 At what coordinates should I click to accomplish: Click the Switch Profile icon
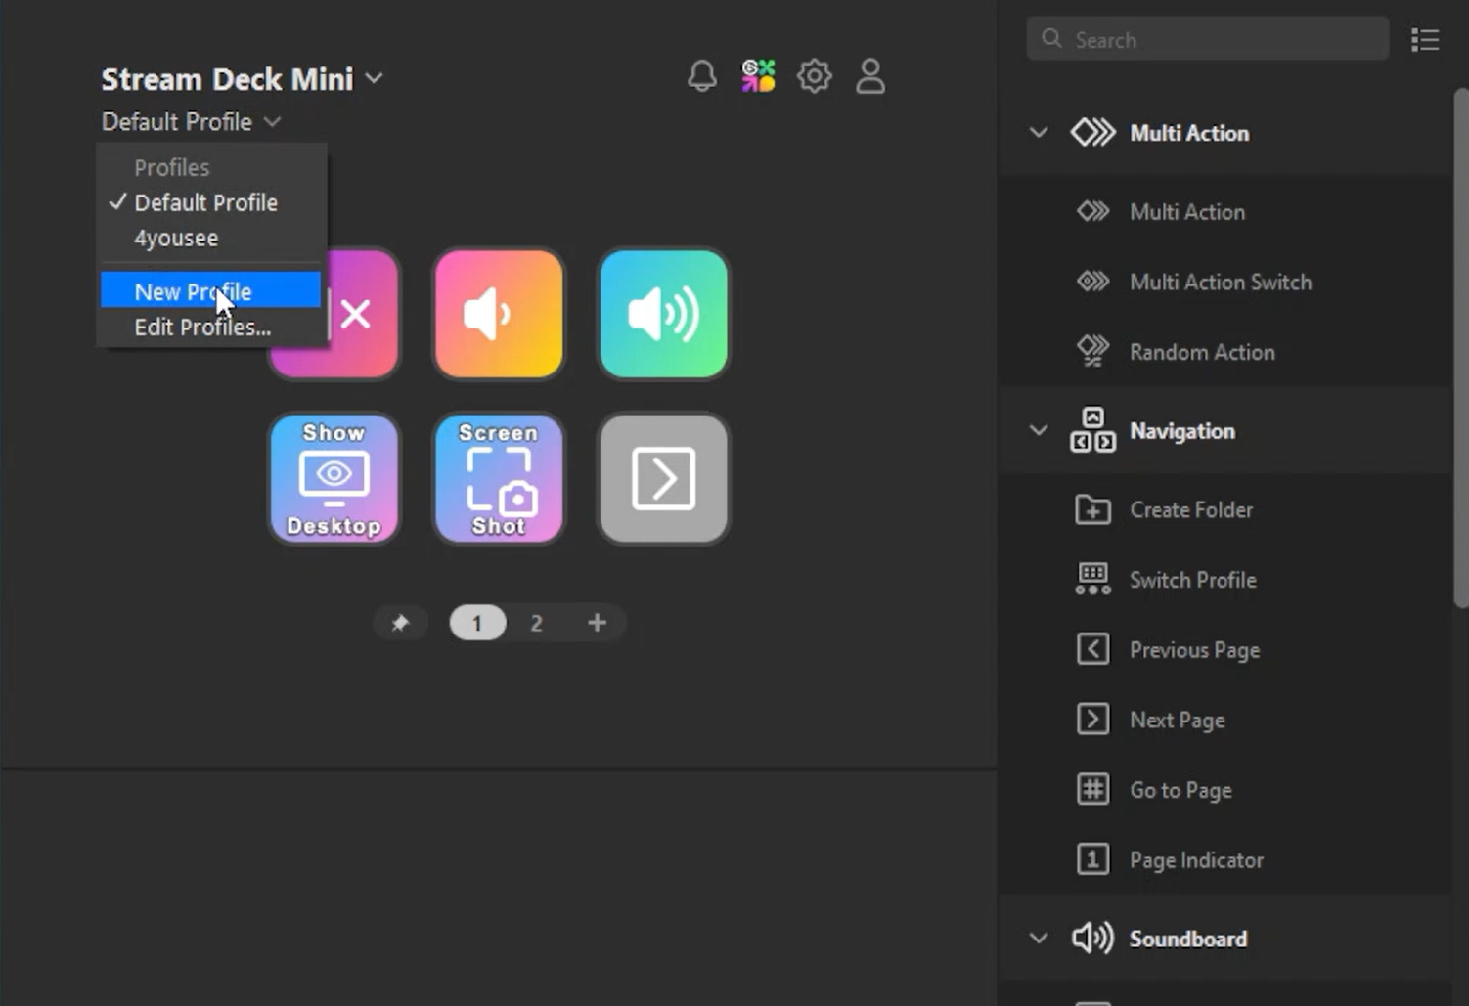tap(1092, 579)
